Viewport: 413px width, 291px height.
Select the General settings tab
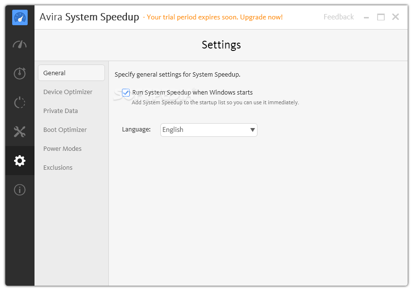pos(71,73)
